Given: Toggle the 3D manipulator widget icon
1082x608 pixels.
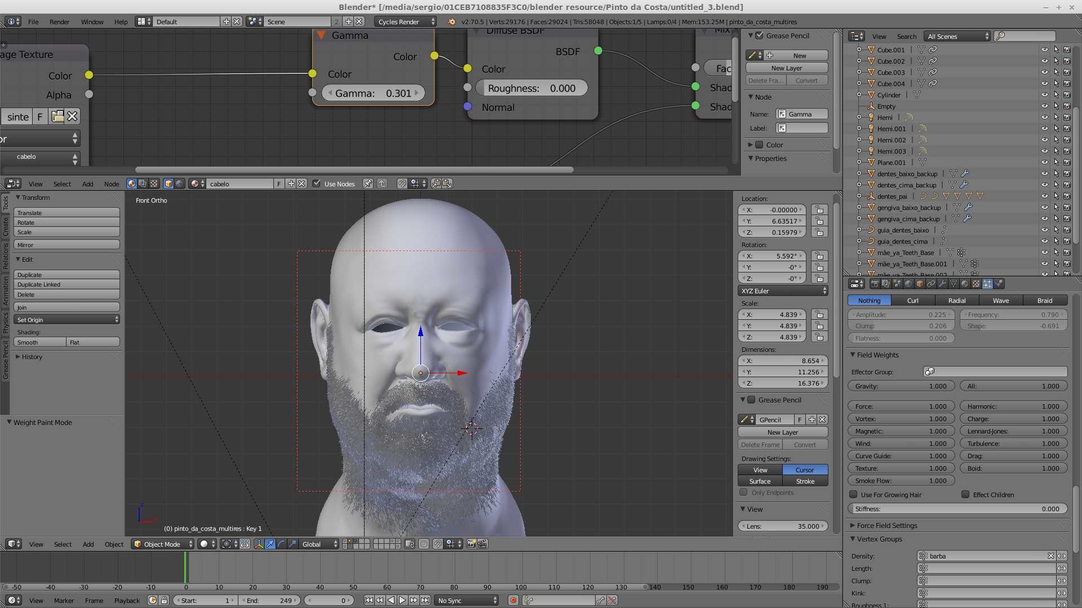Looking at the screenshot, I should point(259,544).
